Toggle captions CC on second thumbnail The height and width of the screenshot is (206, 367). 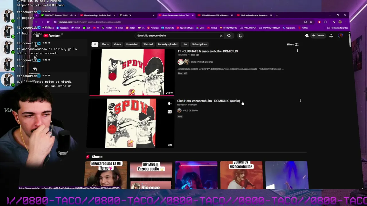(x=170, y=112)
